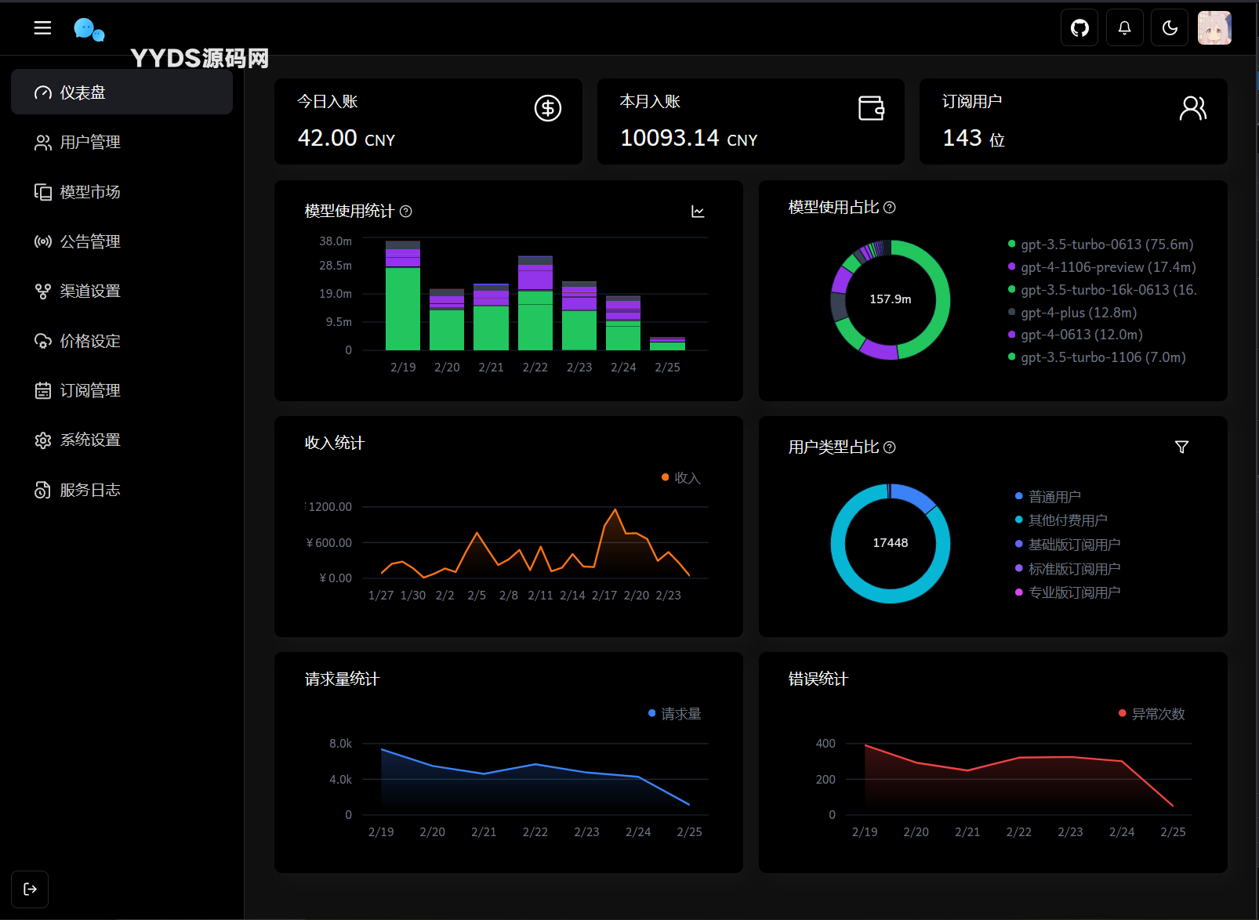Image resolution: width=1259 pixels, height=920 pixels.
Task: Click the 今日入账 dollar icon
Action: 547,108
